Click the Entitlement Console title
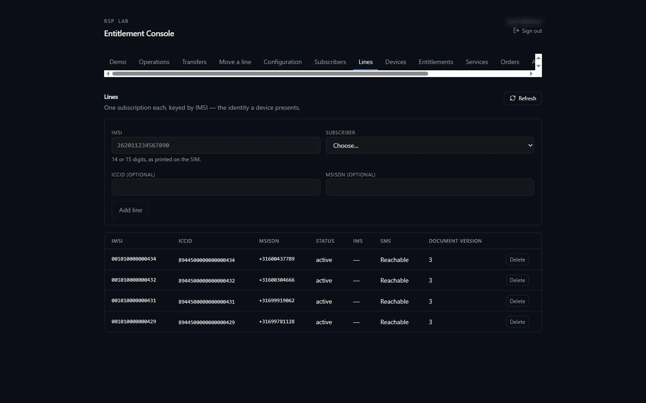 pos(139,34)
